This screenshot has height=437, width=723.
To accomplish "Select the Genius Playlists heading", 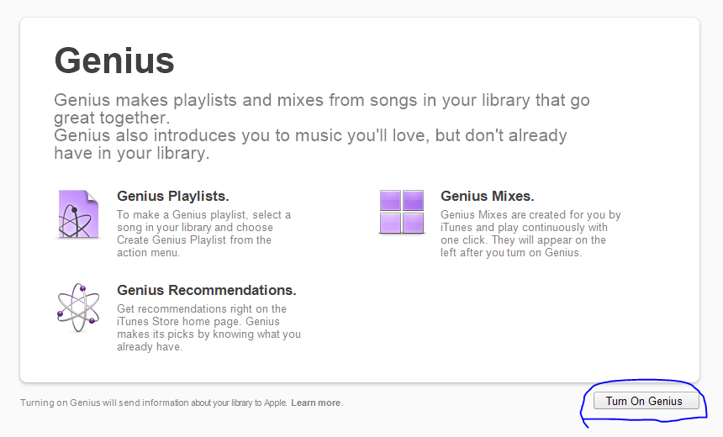I will click(173, 196).
